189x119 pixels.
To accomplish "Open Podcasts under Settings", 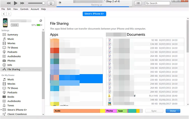I will point(12,52).
